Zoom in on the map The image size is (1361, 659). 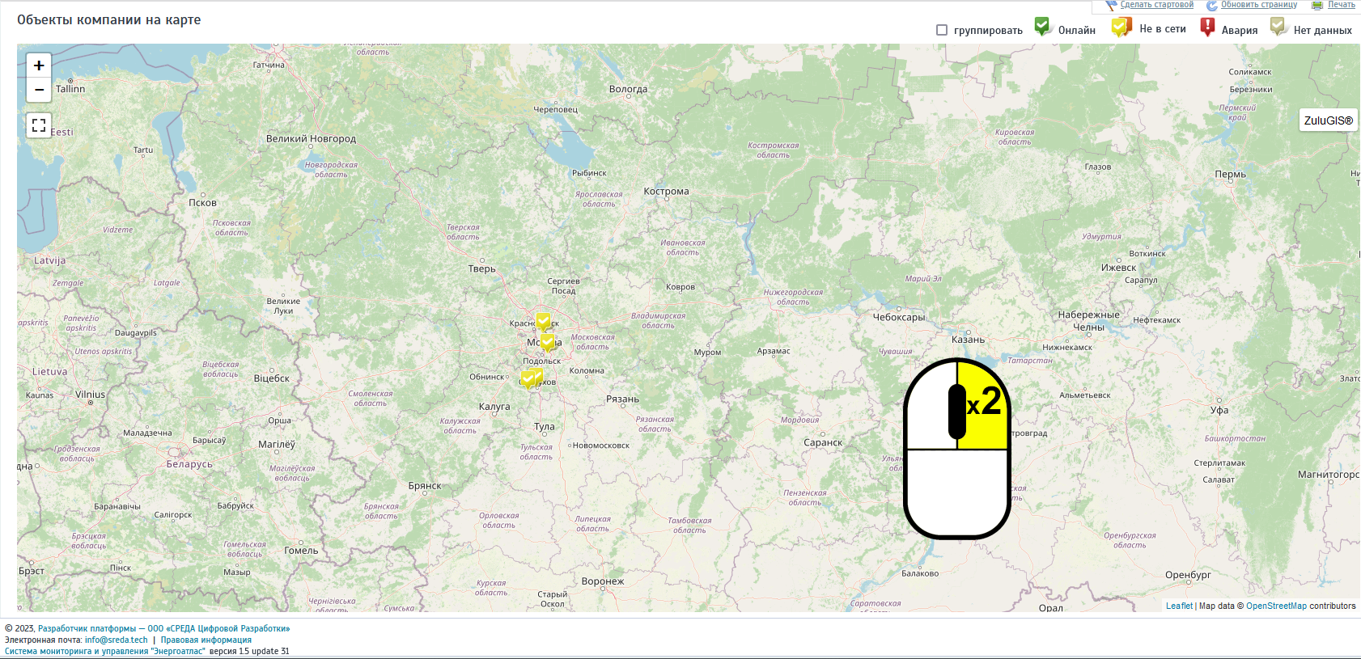(x=39, y=65)
